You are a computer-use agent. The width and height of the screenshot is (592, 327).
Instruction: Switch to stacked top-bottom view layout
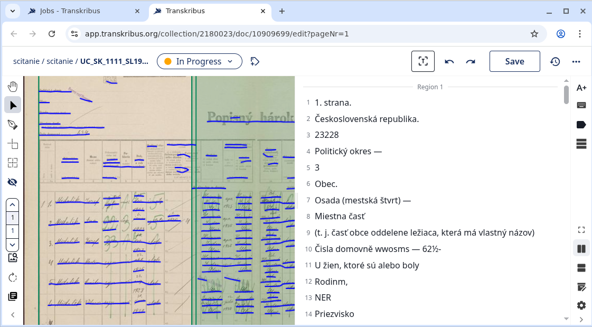581,268
